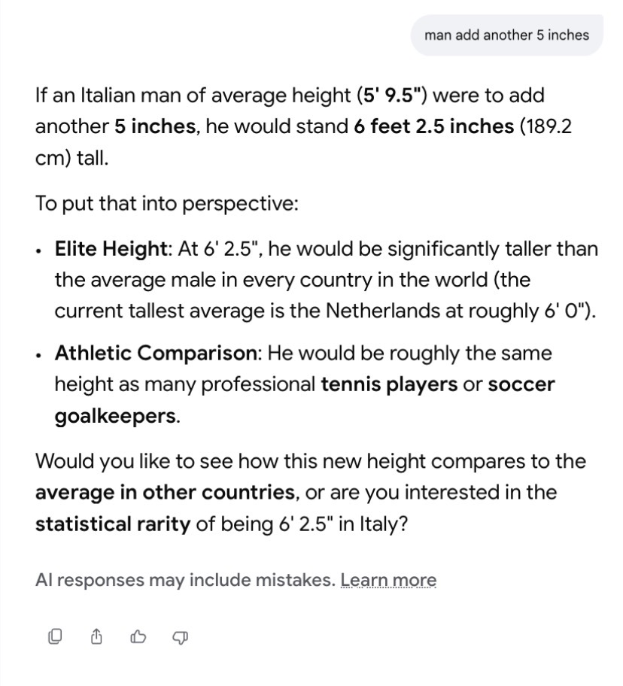The width and height of the screenshot is (623, 686).
Task: Click the bold 'goalkeepers' word
Action: point(116,416)
